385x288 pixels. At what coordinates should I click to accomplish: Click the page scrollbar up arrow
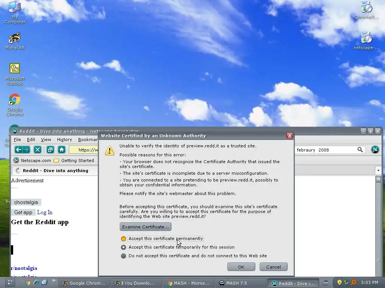click(378, 179)
